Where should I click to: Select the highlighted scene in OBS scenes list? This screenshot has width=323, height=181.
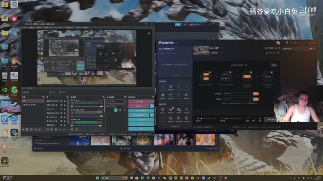[33, 101]
